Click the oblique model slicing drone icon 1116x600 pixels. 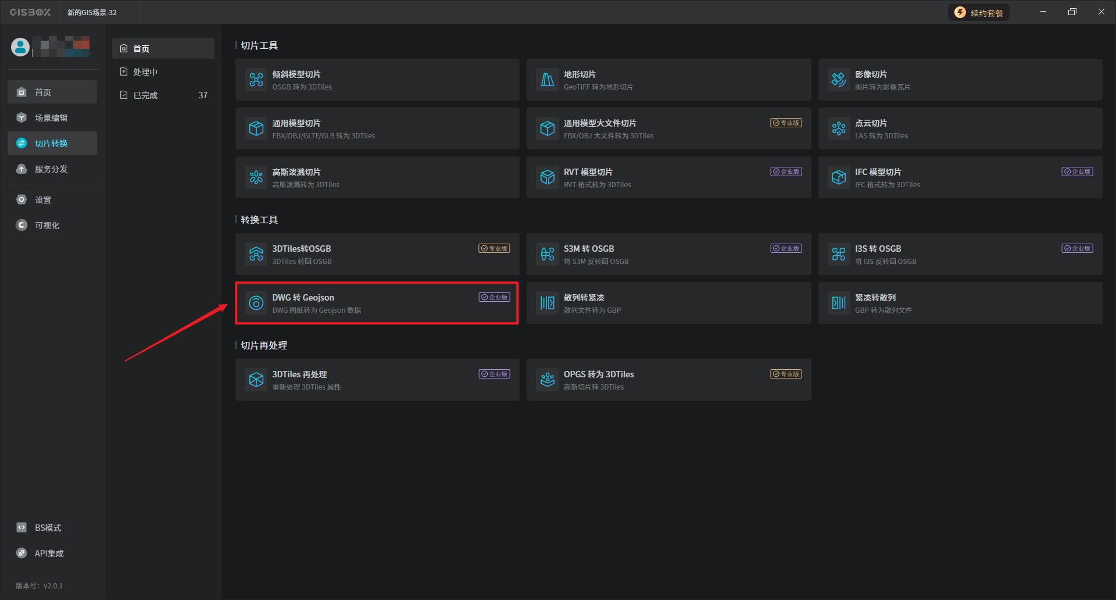[x=256, y=80]
